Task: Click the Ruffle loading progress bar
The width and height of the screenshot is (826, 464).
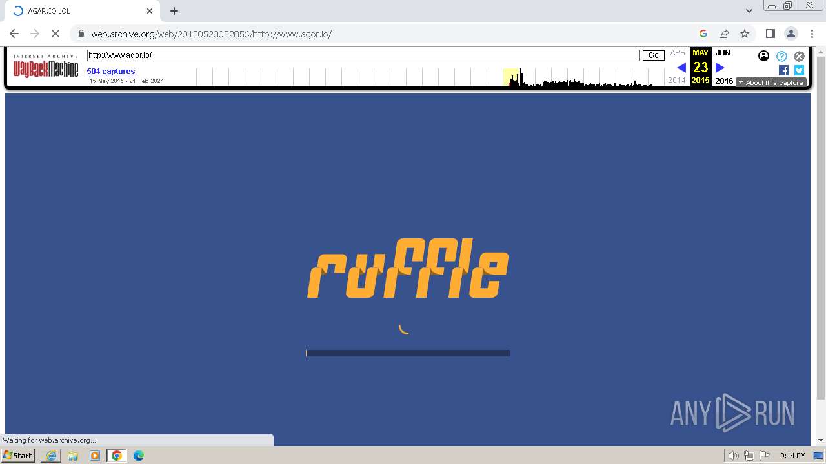Action: (x=408, y=353)
